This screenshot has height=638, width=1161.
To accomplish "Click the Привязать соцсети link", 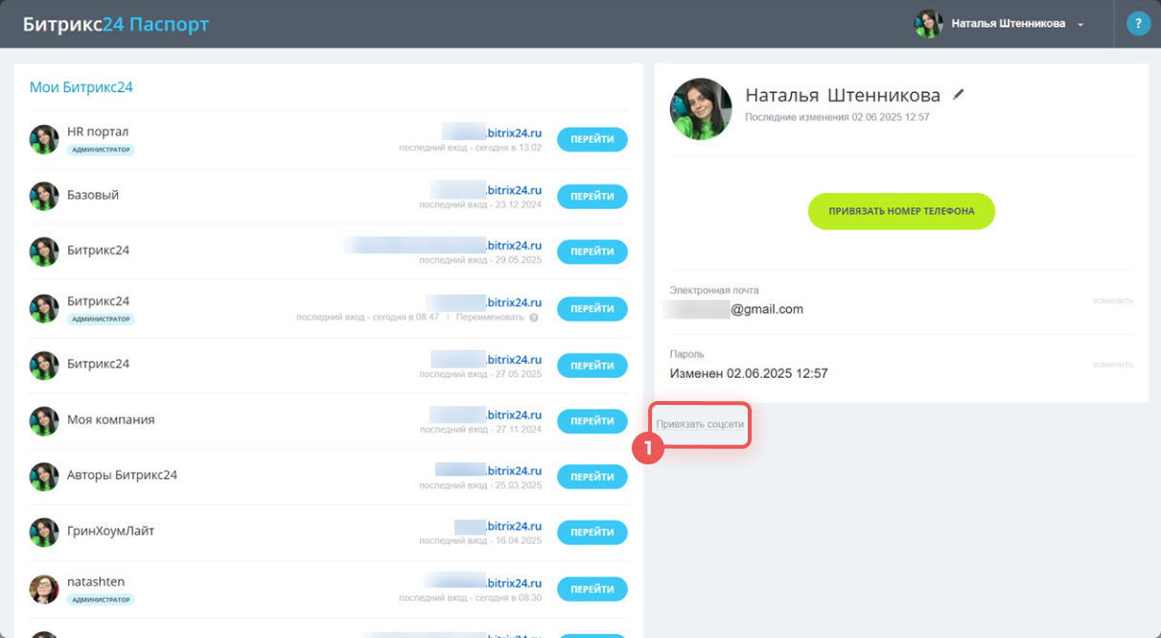I will point(700,423).
